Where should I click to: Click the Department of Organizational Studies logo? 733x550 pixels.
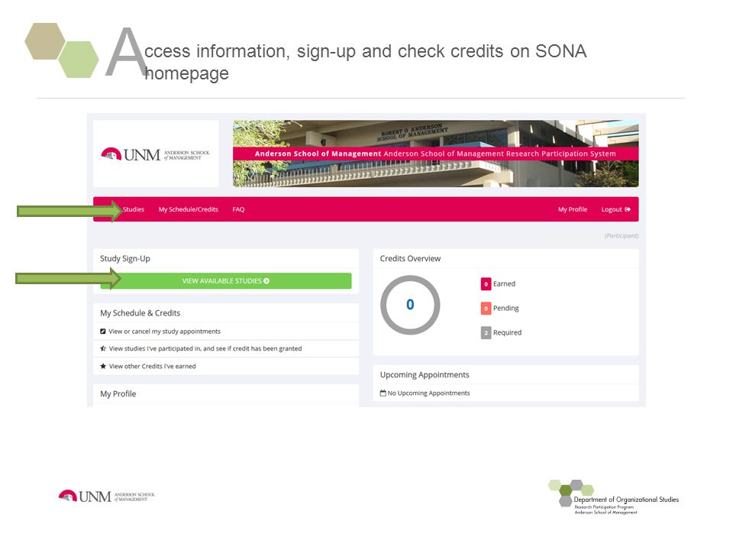[x=613, y=497]
